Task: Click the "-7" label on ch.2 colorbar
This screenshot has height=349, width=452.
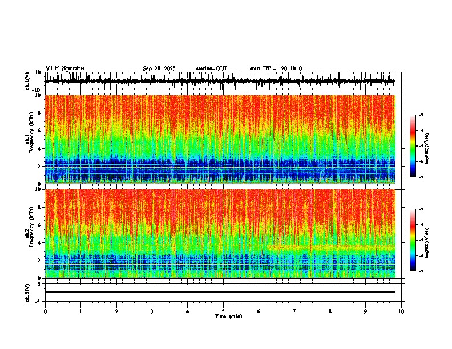Action: point(421,271)
